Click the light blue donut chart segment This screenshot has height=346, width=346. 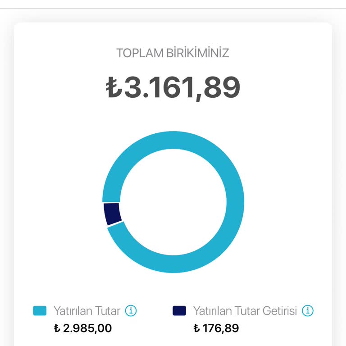click(x=235, y=202)
